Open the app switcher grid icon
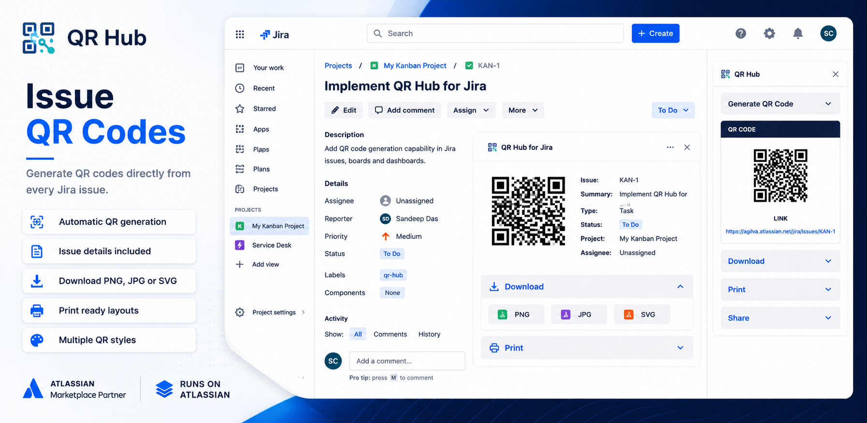 pyautogui.click(x=240, y=34)
